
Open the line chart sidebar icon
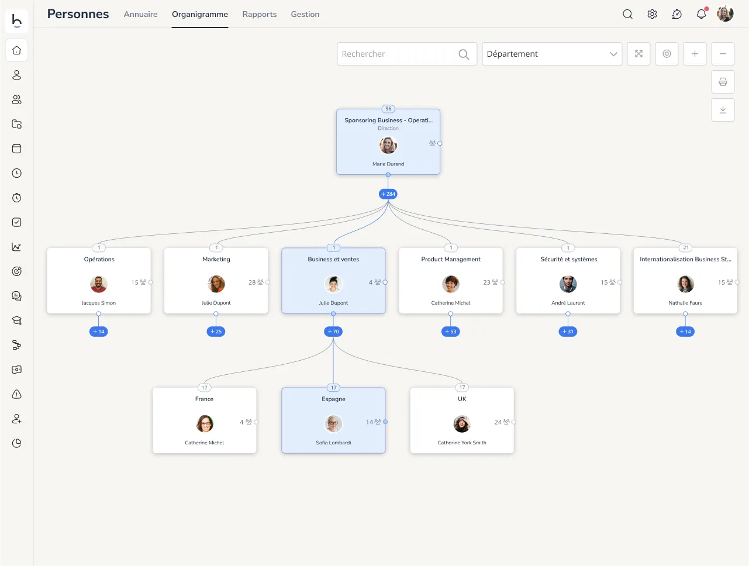17,247
